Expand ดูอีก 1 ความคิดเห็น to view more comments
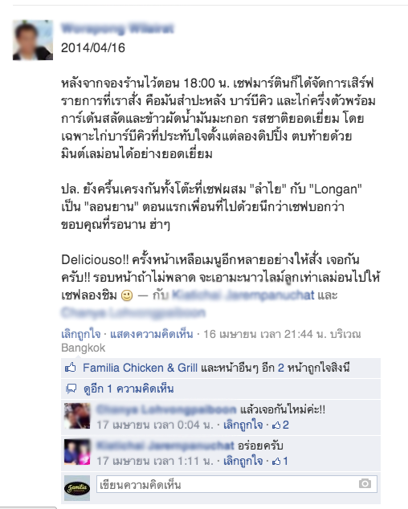 129,389
